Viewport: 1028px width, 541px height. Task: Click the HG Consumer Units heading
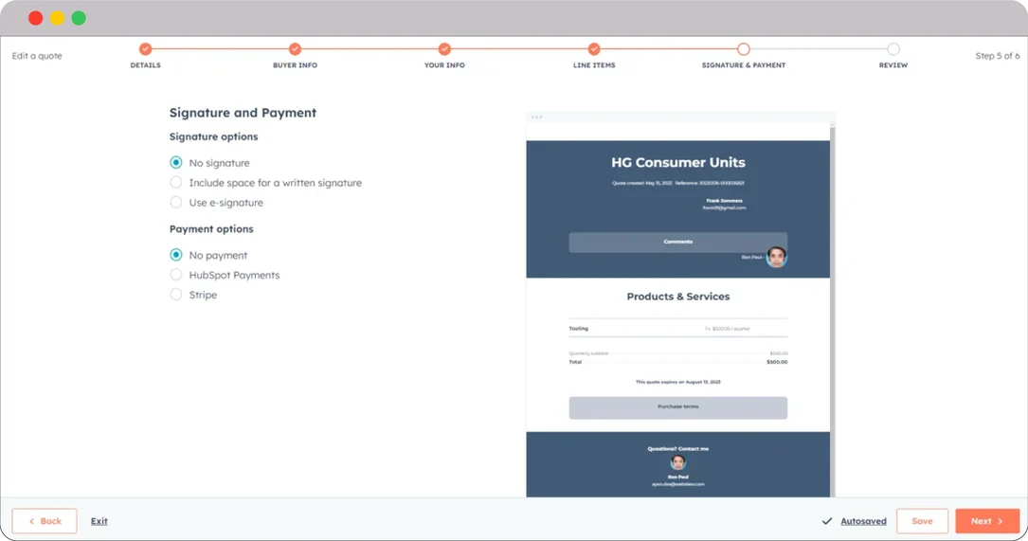tap(677, 162)
